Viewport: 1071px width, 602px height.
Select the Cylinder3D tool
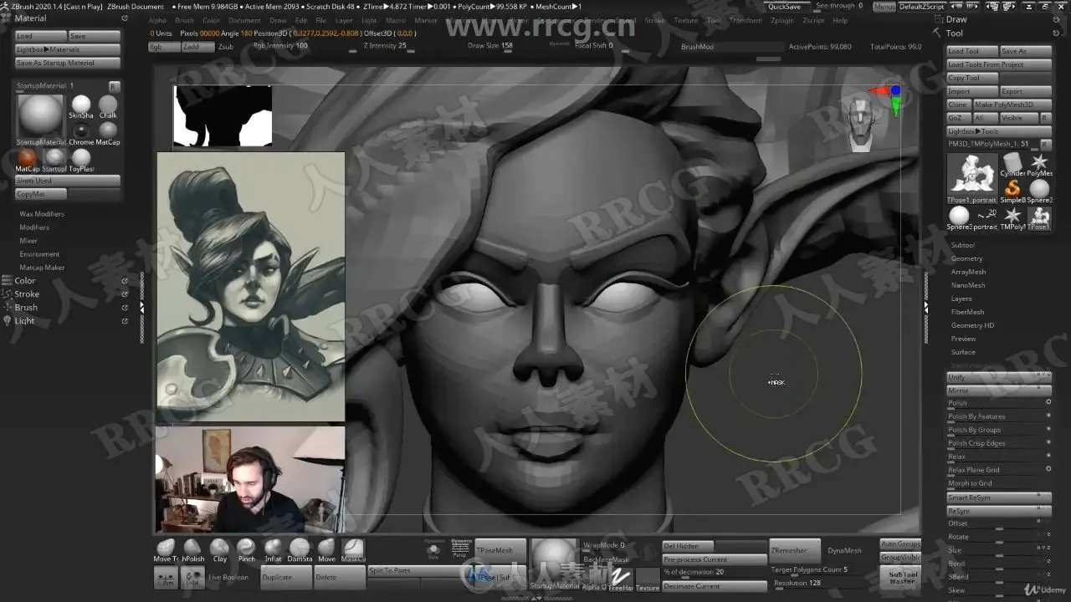(x=1012, y=164)
